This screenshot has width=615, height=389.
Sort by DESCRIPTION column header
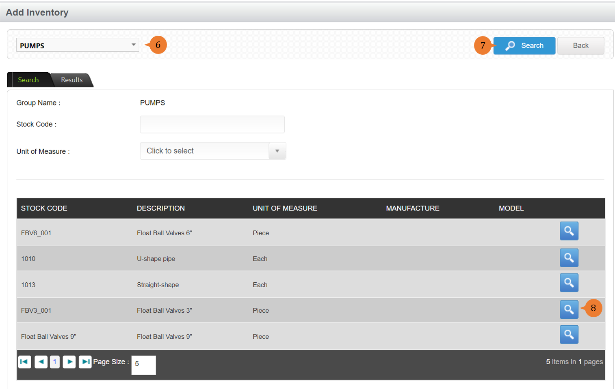click(x=161, y=208)
